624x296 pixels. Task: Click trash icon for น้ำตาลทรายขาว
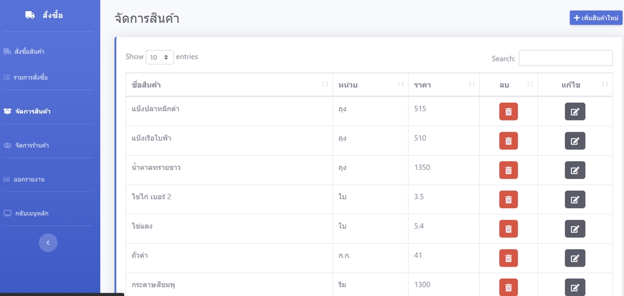click(508, 170)
